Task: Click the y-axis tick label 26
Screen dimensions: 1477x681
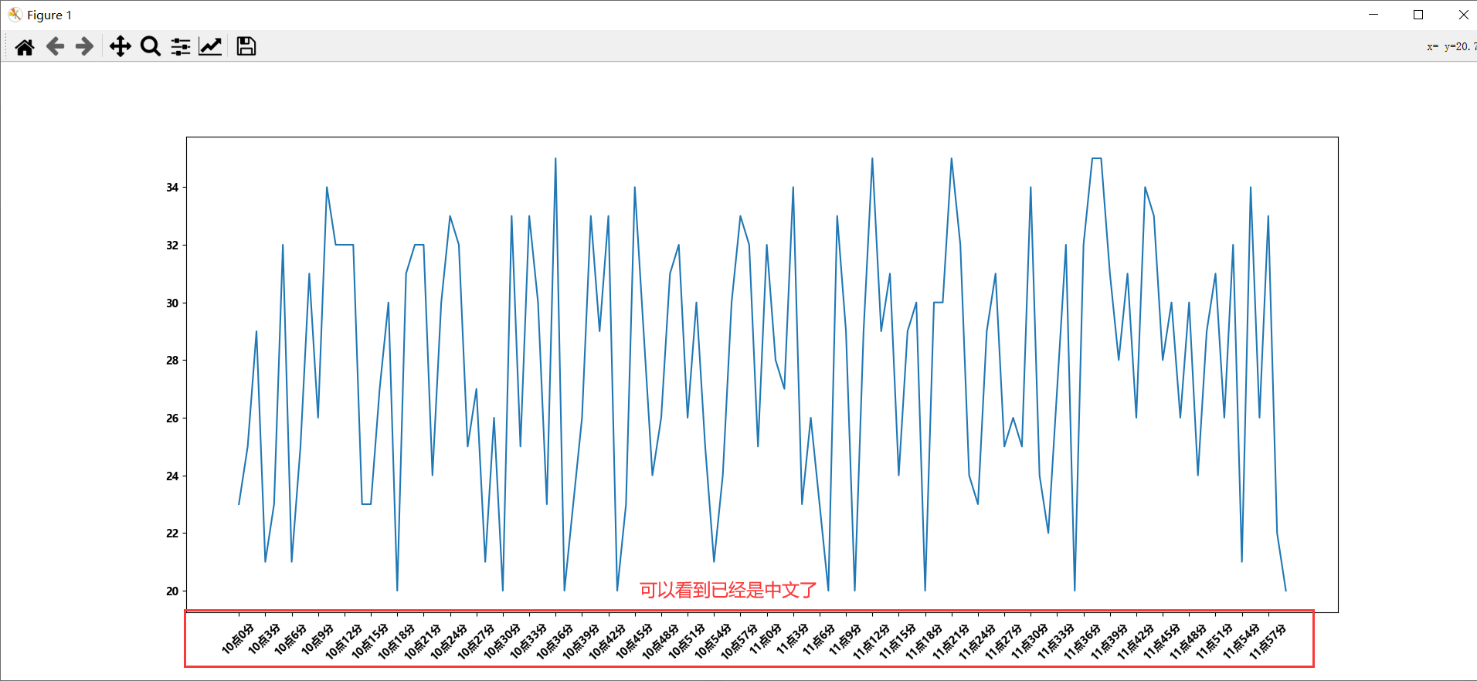Action: 172,418
